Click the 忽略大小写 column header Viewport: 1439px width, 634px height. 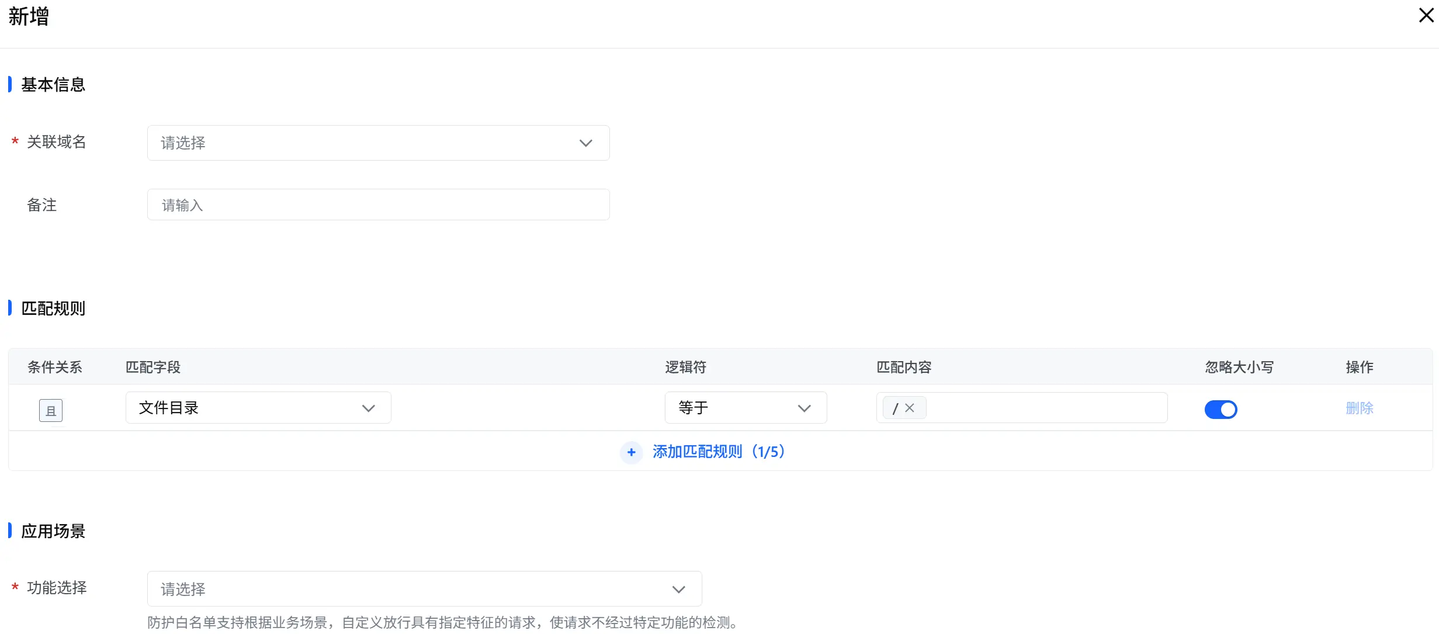[1239, 367]
